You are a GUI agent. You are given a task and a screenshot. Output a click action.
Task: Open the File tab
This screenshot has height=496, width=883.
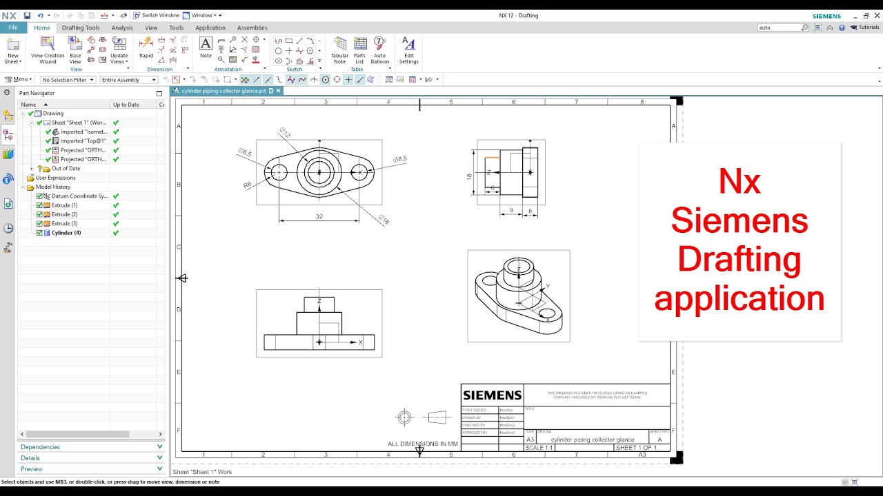pos(13,28)
